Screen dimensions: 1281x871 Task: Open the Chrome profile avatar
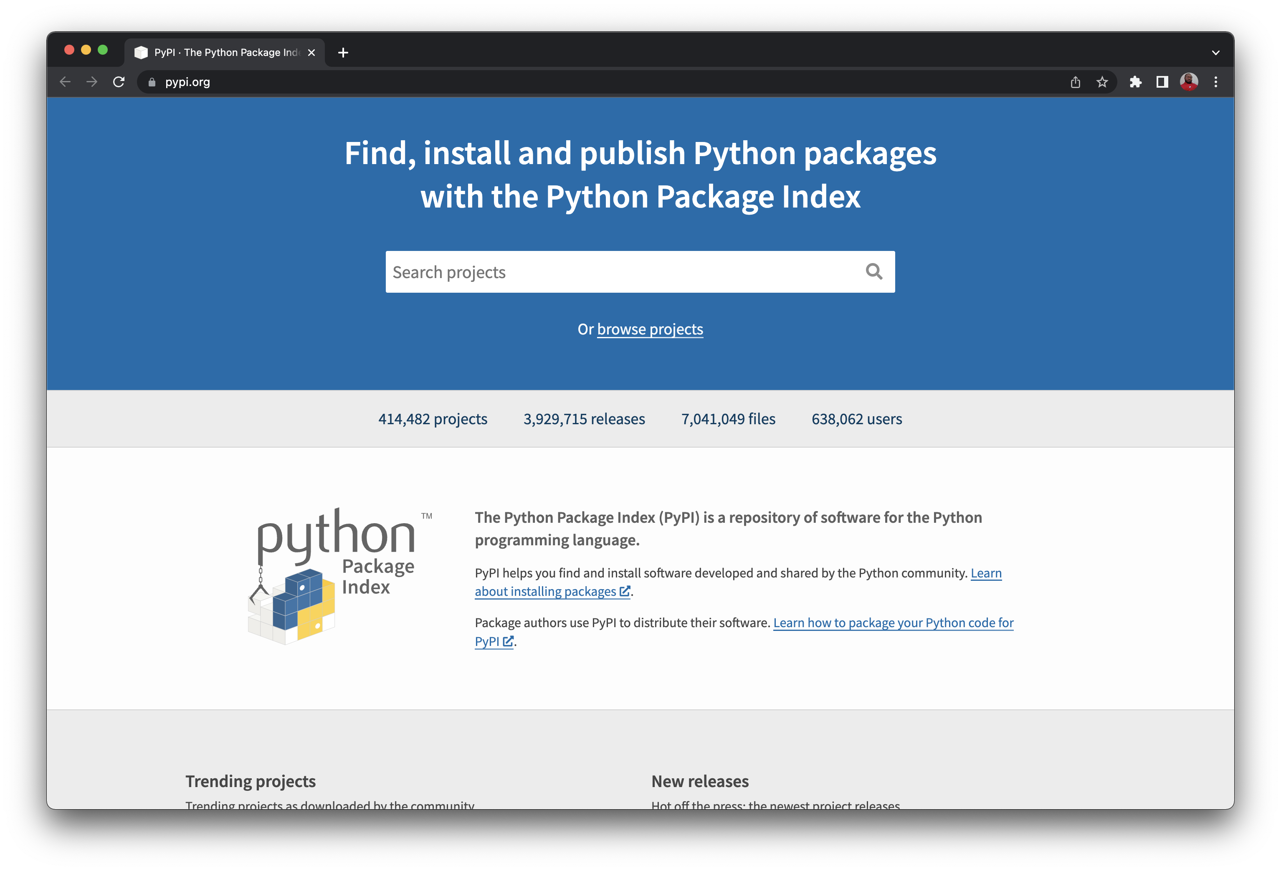click(1189, 82)
